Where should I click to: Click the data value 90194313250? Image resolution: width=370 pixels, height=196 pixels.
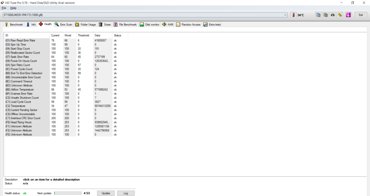pos(103,106)
